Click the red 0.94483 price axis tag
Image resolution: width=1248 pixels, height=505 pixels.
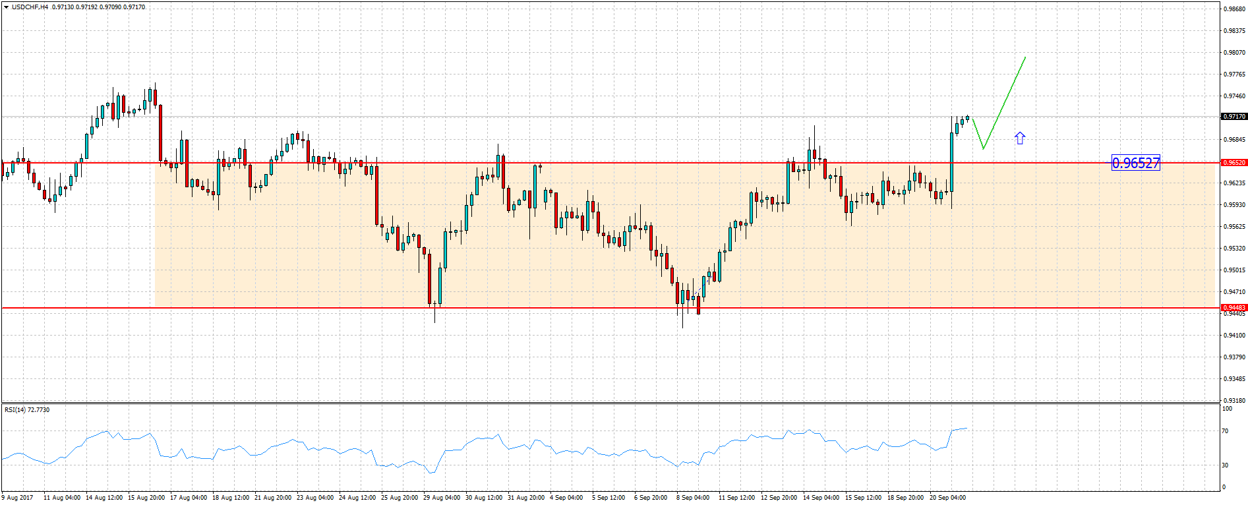point(1234,308)
